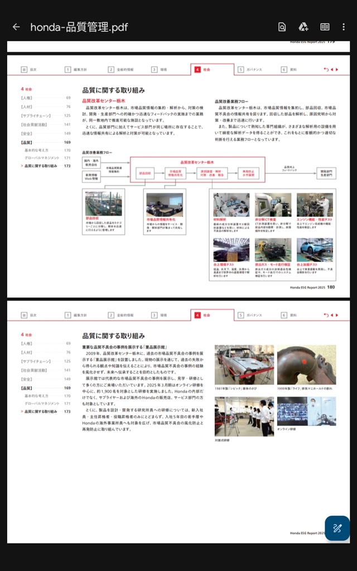
Task: Select tab 5 ガバナンス on page 180
Action: (250, 70)
